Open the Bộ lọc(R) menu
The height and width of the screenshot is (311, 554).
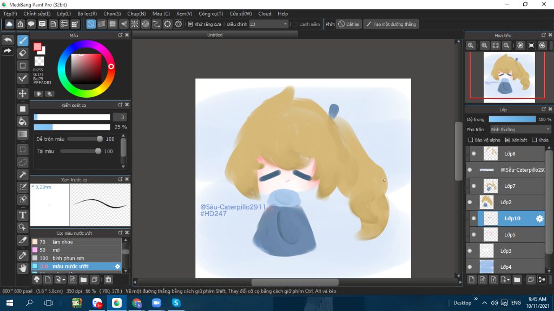pos(87,13)
